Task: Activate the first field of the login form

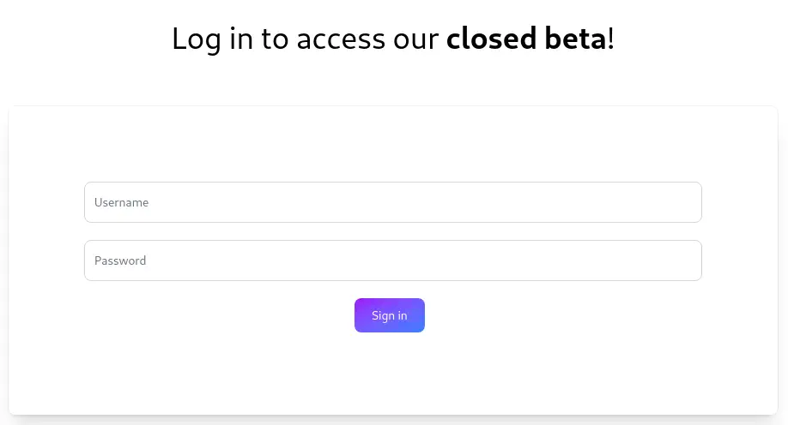Action: 392,202
